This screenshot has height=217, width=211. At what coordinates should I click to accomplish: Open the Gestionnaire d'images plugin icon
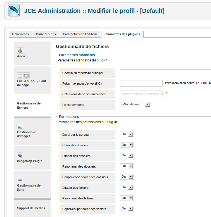tap(20, 127)
